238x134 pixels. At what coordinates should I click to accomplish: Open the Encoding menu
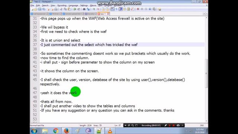coord(62,5)
